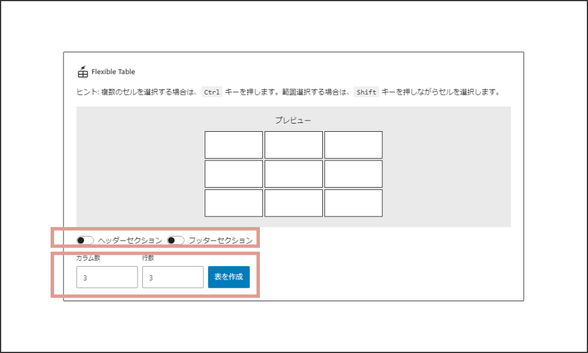
Task: Click the Flexible Table title text
Action: [113, 72]
